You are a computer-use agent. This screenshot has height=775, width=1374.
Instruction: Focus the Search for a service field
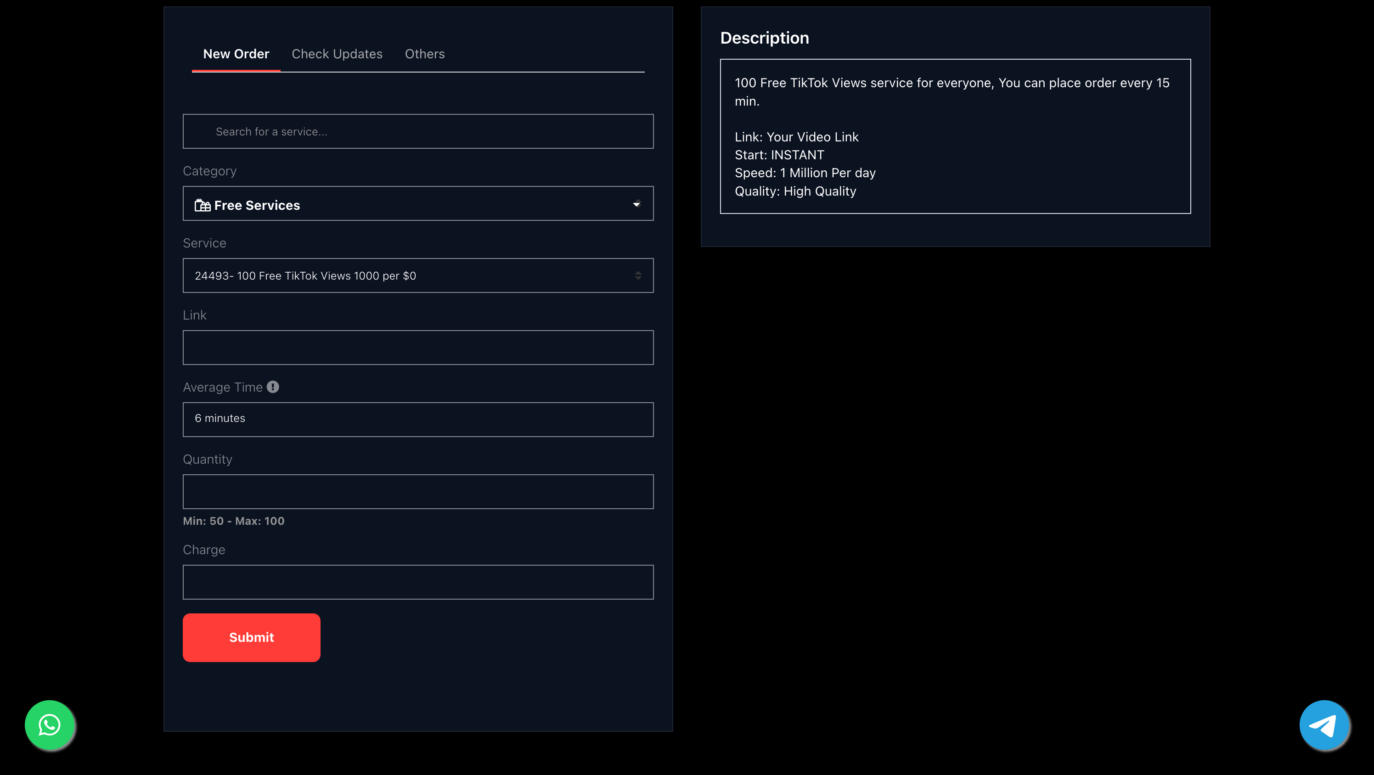coord(417,132)
